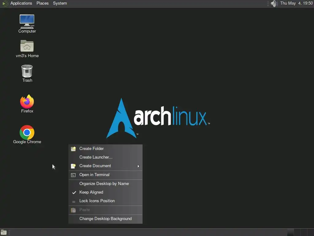Choose Create Folder from the context menu
This screenshot has height=236, width=314.
[x=105, y=149]
